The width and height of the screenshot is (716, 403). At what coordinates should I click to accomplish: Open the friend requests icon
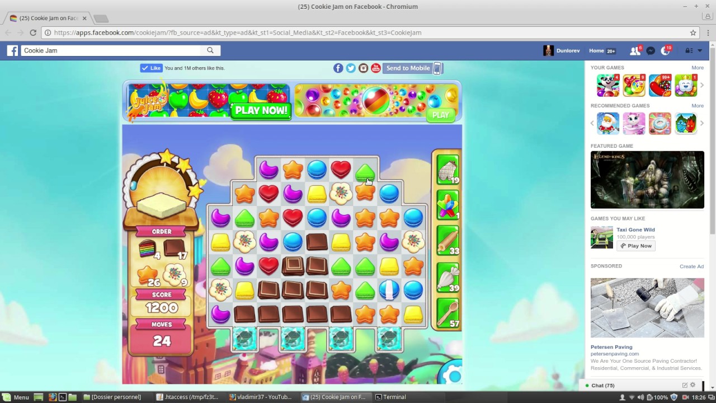[x=635, y=50]
